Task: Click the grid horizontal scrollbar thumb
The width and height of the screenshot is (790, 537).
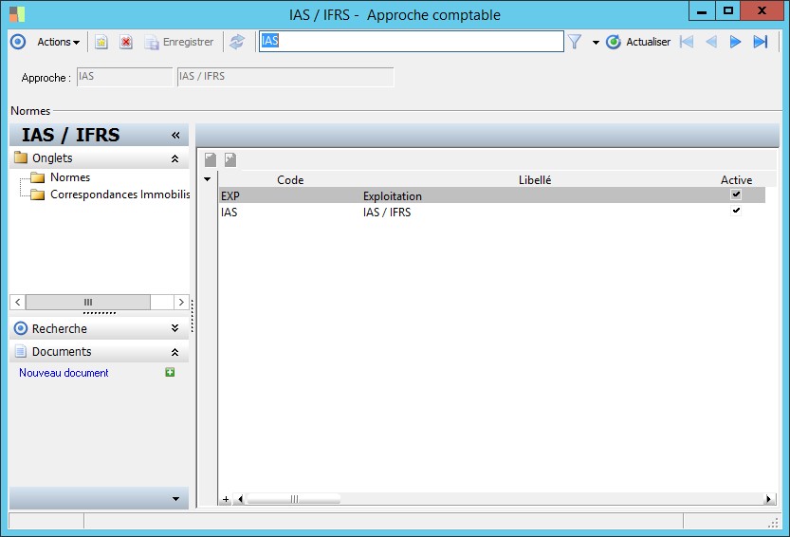Action: 294,499
